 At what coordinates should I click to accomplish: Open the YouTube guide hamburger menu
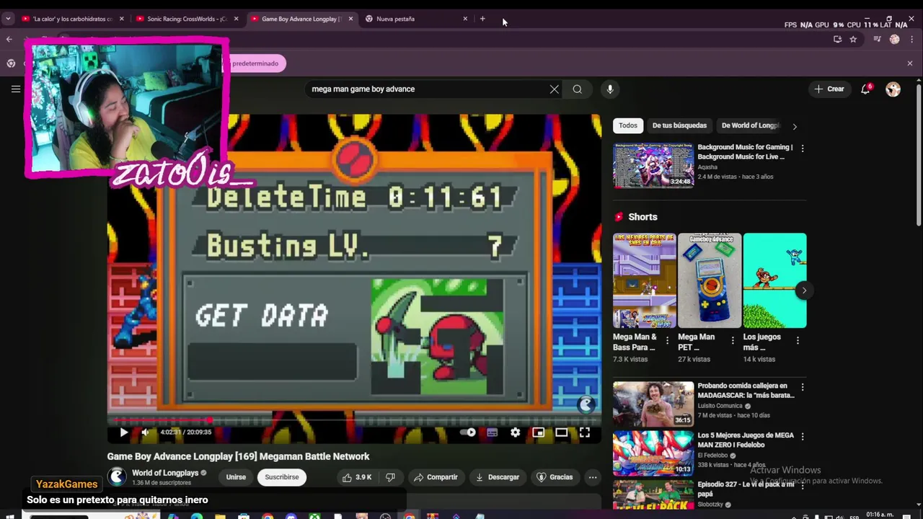coord(16,89)
